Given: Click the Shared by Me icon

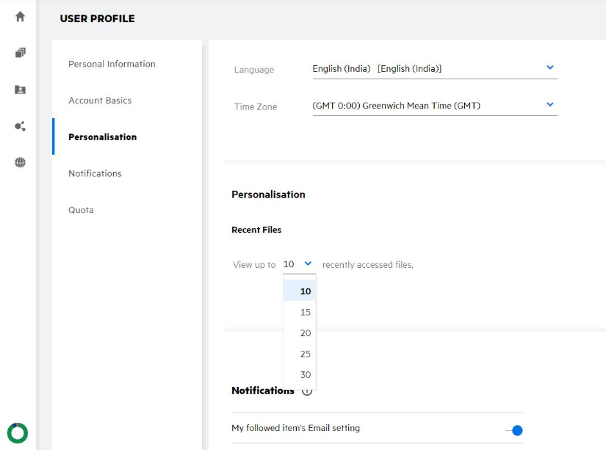Looking at the screenshot, I should 20,126.
